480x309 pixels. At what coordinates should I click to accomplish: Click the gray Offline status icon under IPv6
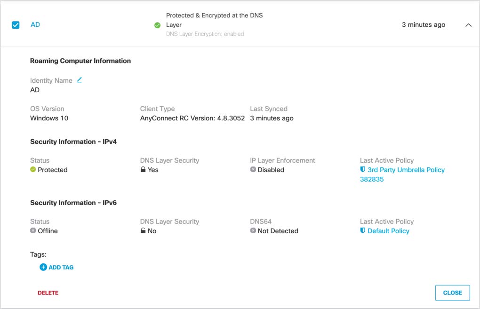click(33, 231)
